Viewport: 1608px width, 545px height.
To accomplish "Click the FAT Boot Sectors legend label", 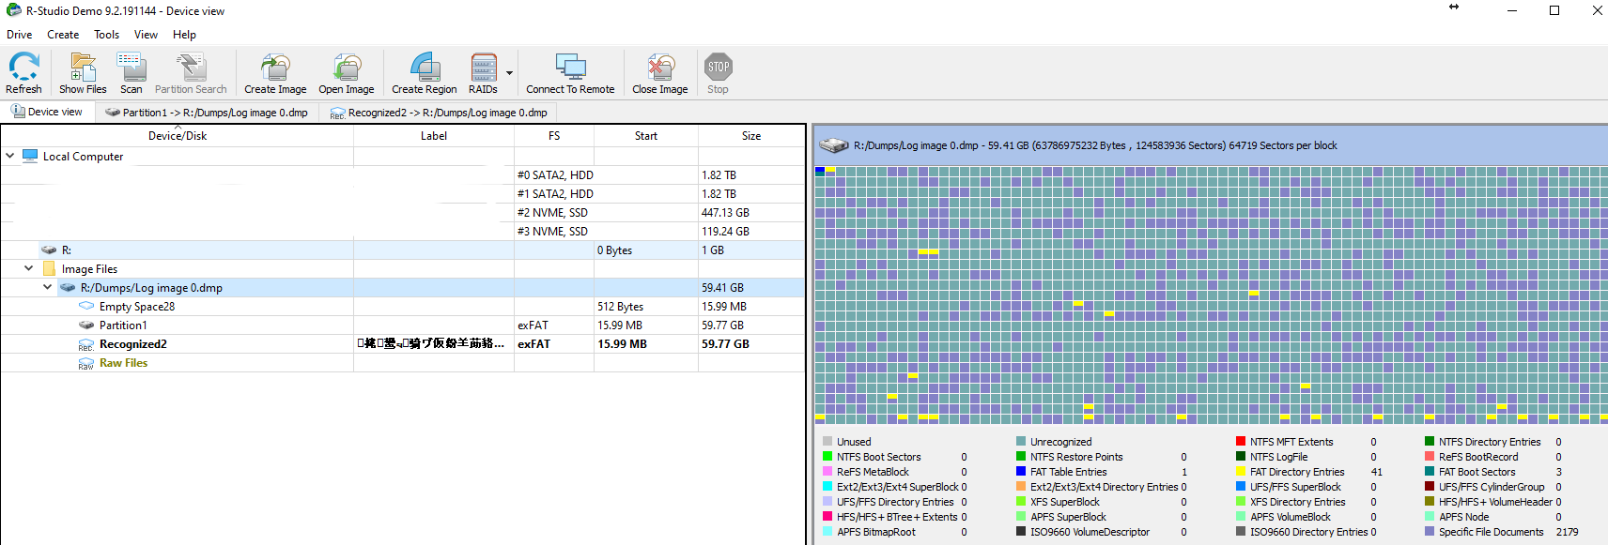I will 1477,472.
